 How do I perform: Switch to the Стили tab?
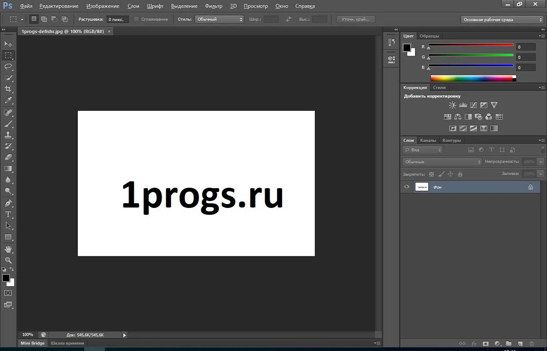439,88
